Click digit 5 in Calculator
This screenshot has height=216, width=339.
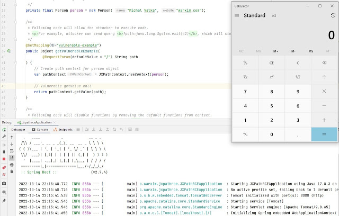(x=272, y=106)
